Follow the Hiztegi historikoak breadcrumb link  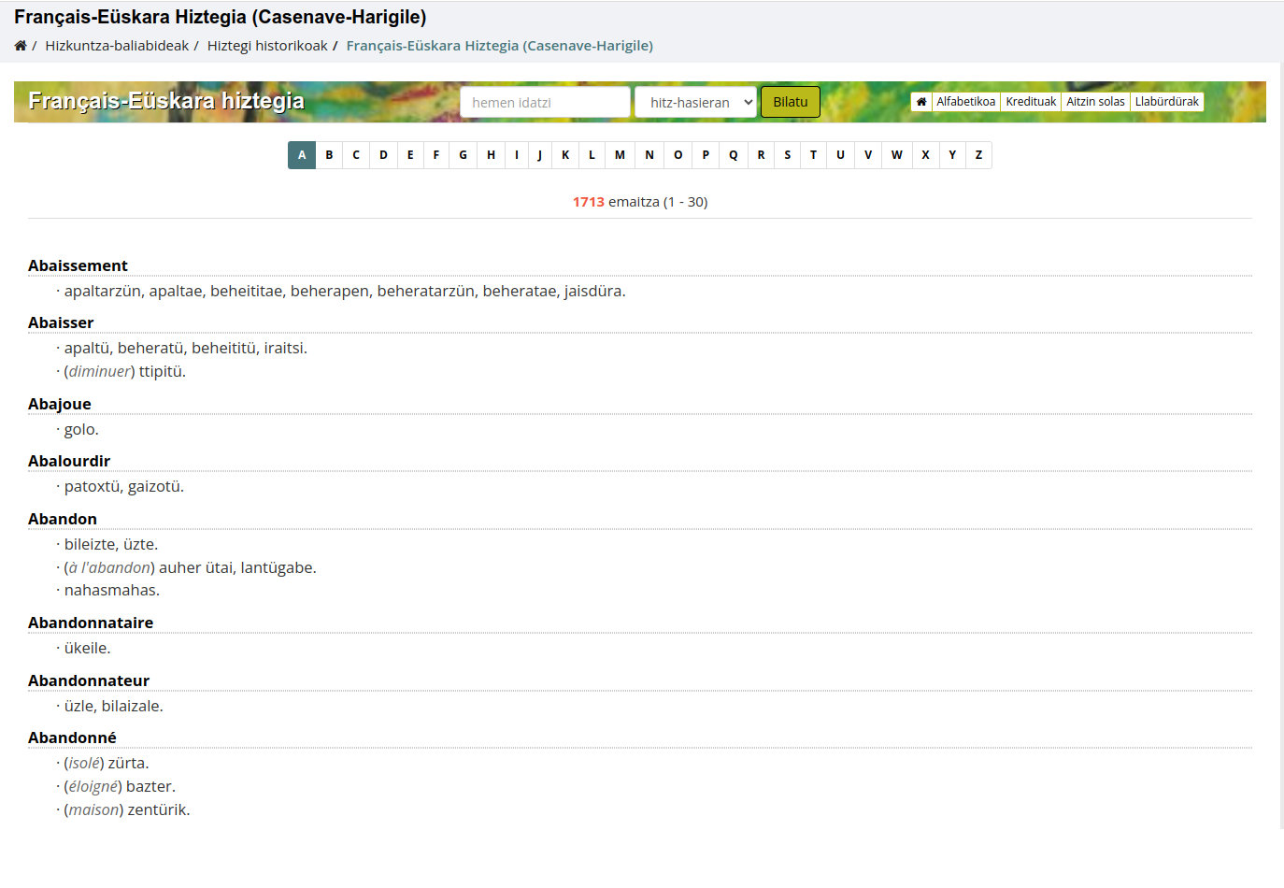267,46
